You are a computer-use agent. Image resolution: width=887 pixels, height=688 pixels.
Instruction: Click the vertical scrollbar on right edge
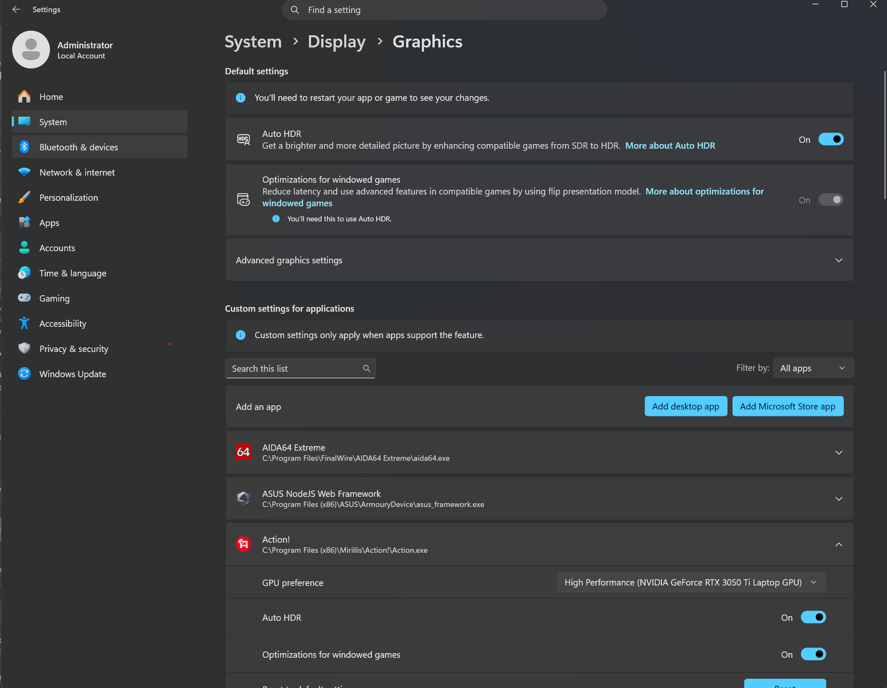[884, 134]
